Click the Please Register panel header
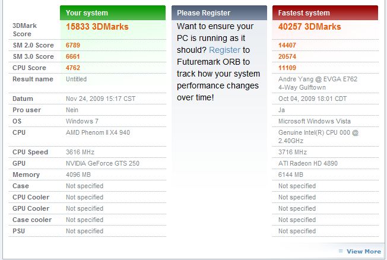The height and width of the screenshot is (260, 387). click(219, 12)
